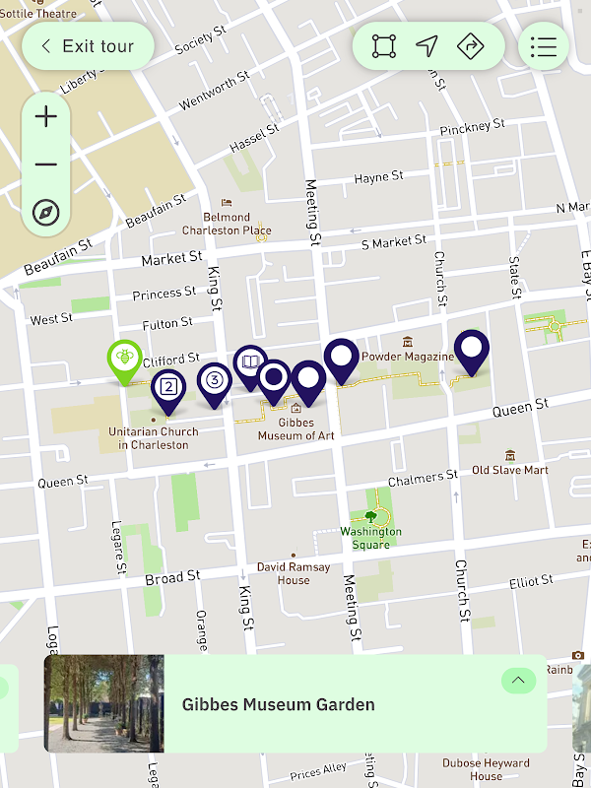Show the previous stop card at left edge
This screenshot has height=788, width=591.
(x=9, y=708)
